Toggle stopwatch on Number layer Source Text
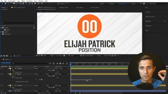Image resolution: width=168 pixels, height=94 pixels. coord(14,72)
